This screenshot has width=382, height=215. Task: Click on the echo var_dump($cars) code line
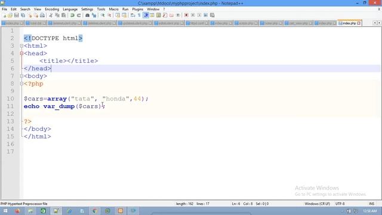[x=64, y=106]
